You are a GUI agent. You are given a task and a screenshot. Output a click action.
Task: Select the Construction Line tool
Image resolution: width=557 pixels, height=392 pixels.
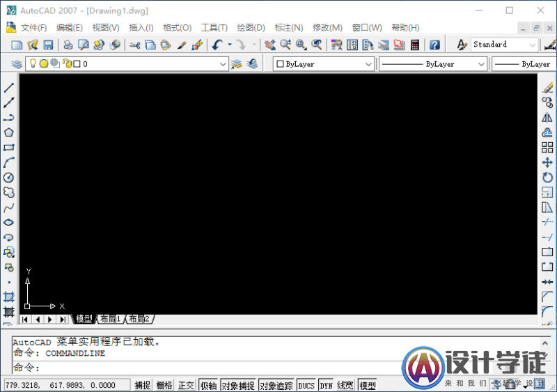[x=9, y=102]
